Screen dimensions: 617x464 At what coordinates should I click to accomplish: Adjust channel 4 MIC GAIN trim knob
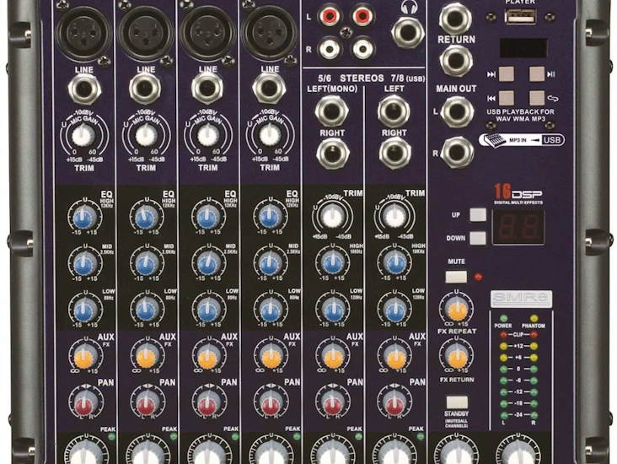coord(270,135)
